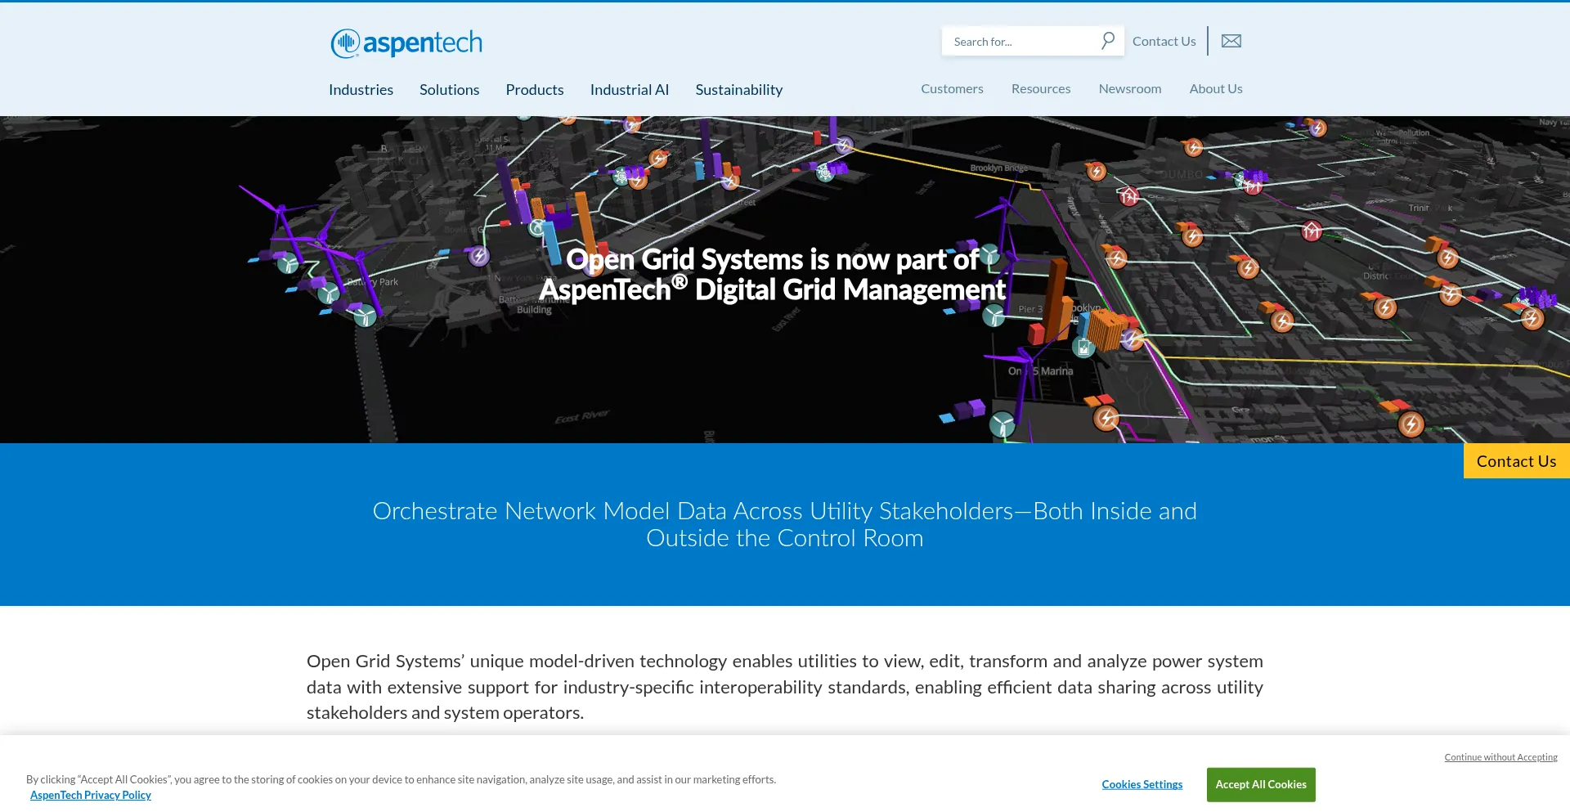Click the search magnifying glass icon

pos(1107,41)
